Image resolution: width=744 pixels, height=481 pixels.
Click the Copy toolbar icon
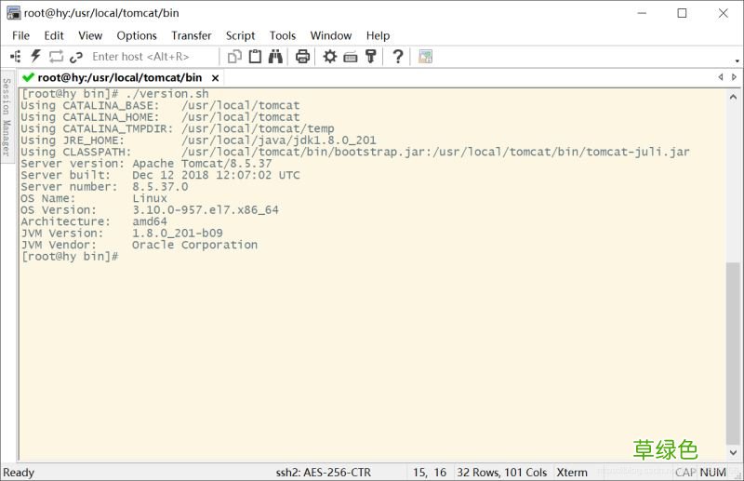(234, 57)
